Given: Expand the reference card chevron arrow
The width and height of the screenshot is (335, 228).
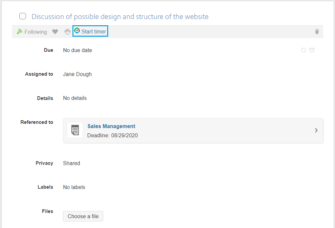Looking at the screenshot, I should coord(316,130).
